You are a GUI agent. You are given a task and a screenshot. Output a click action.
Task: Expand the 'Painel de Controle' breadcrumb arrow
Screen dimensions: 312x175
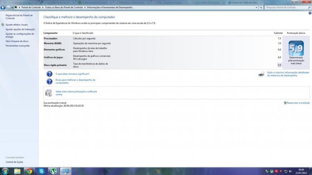pos(42,7)
